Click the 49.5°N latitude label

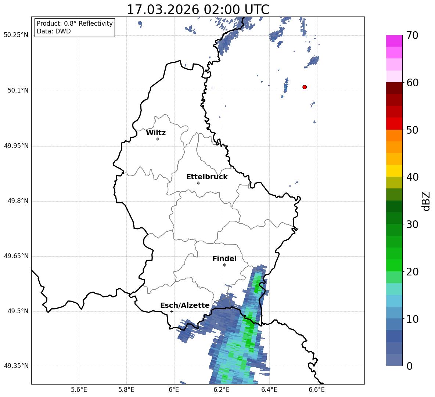(18, 311)
